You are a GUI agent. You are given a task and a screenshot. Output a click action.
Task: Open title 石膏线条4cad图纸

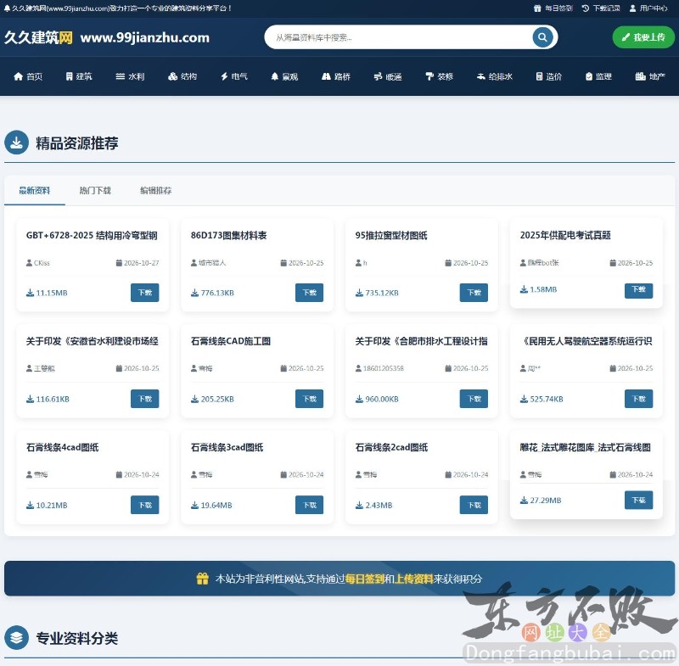[62, 447]
